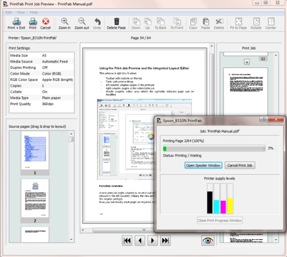Open the Edit menu
The image size is (287, 257).
click(9, 12)
